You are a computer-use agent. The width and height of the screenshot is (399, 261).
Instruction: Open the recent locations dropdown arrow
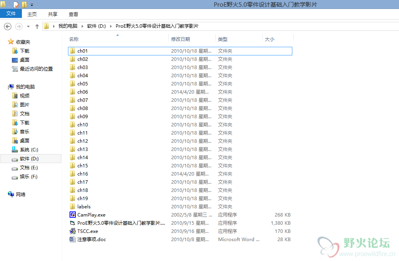(x=28, y=27)
